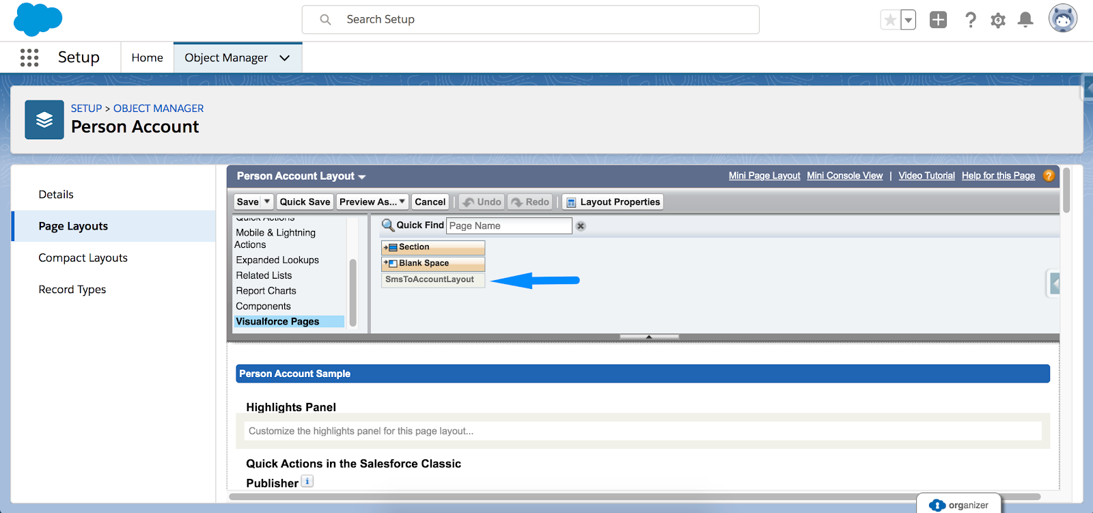Image resolution: width=1093 pixels, height=513 pixels.
Task: Open the Save button dropdown arrow
Action: point(268,202)
